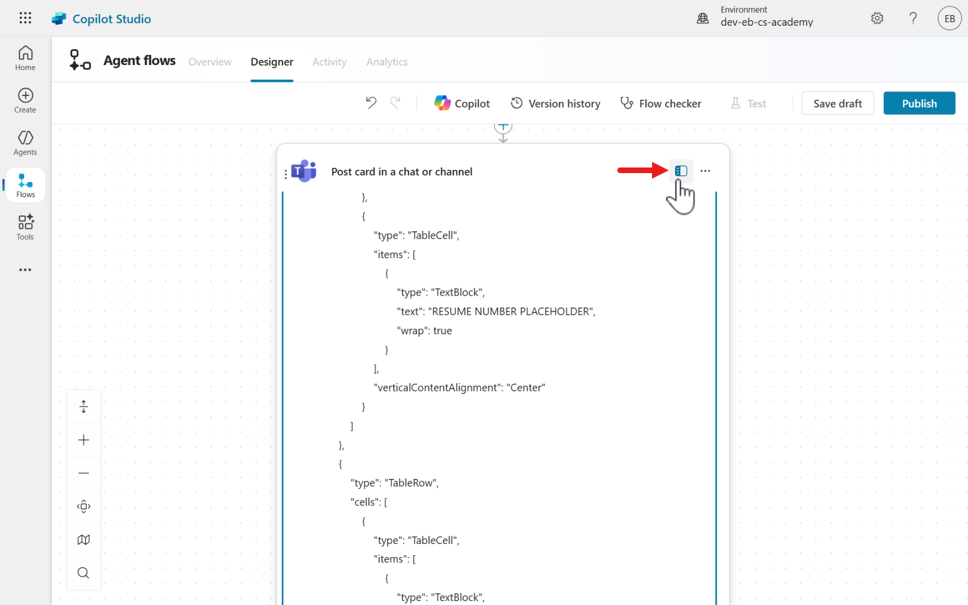968x605 pixels.
Task: Open the app launcher waffle icon
Action: [x=25, y=18]
